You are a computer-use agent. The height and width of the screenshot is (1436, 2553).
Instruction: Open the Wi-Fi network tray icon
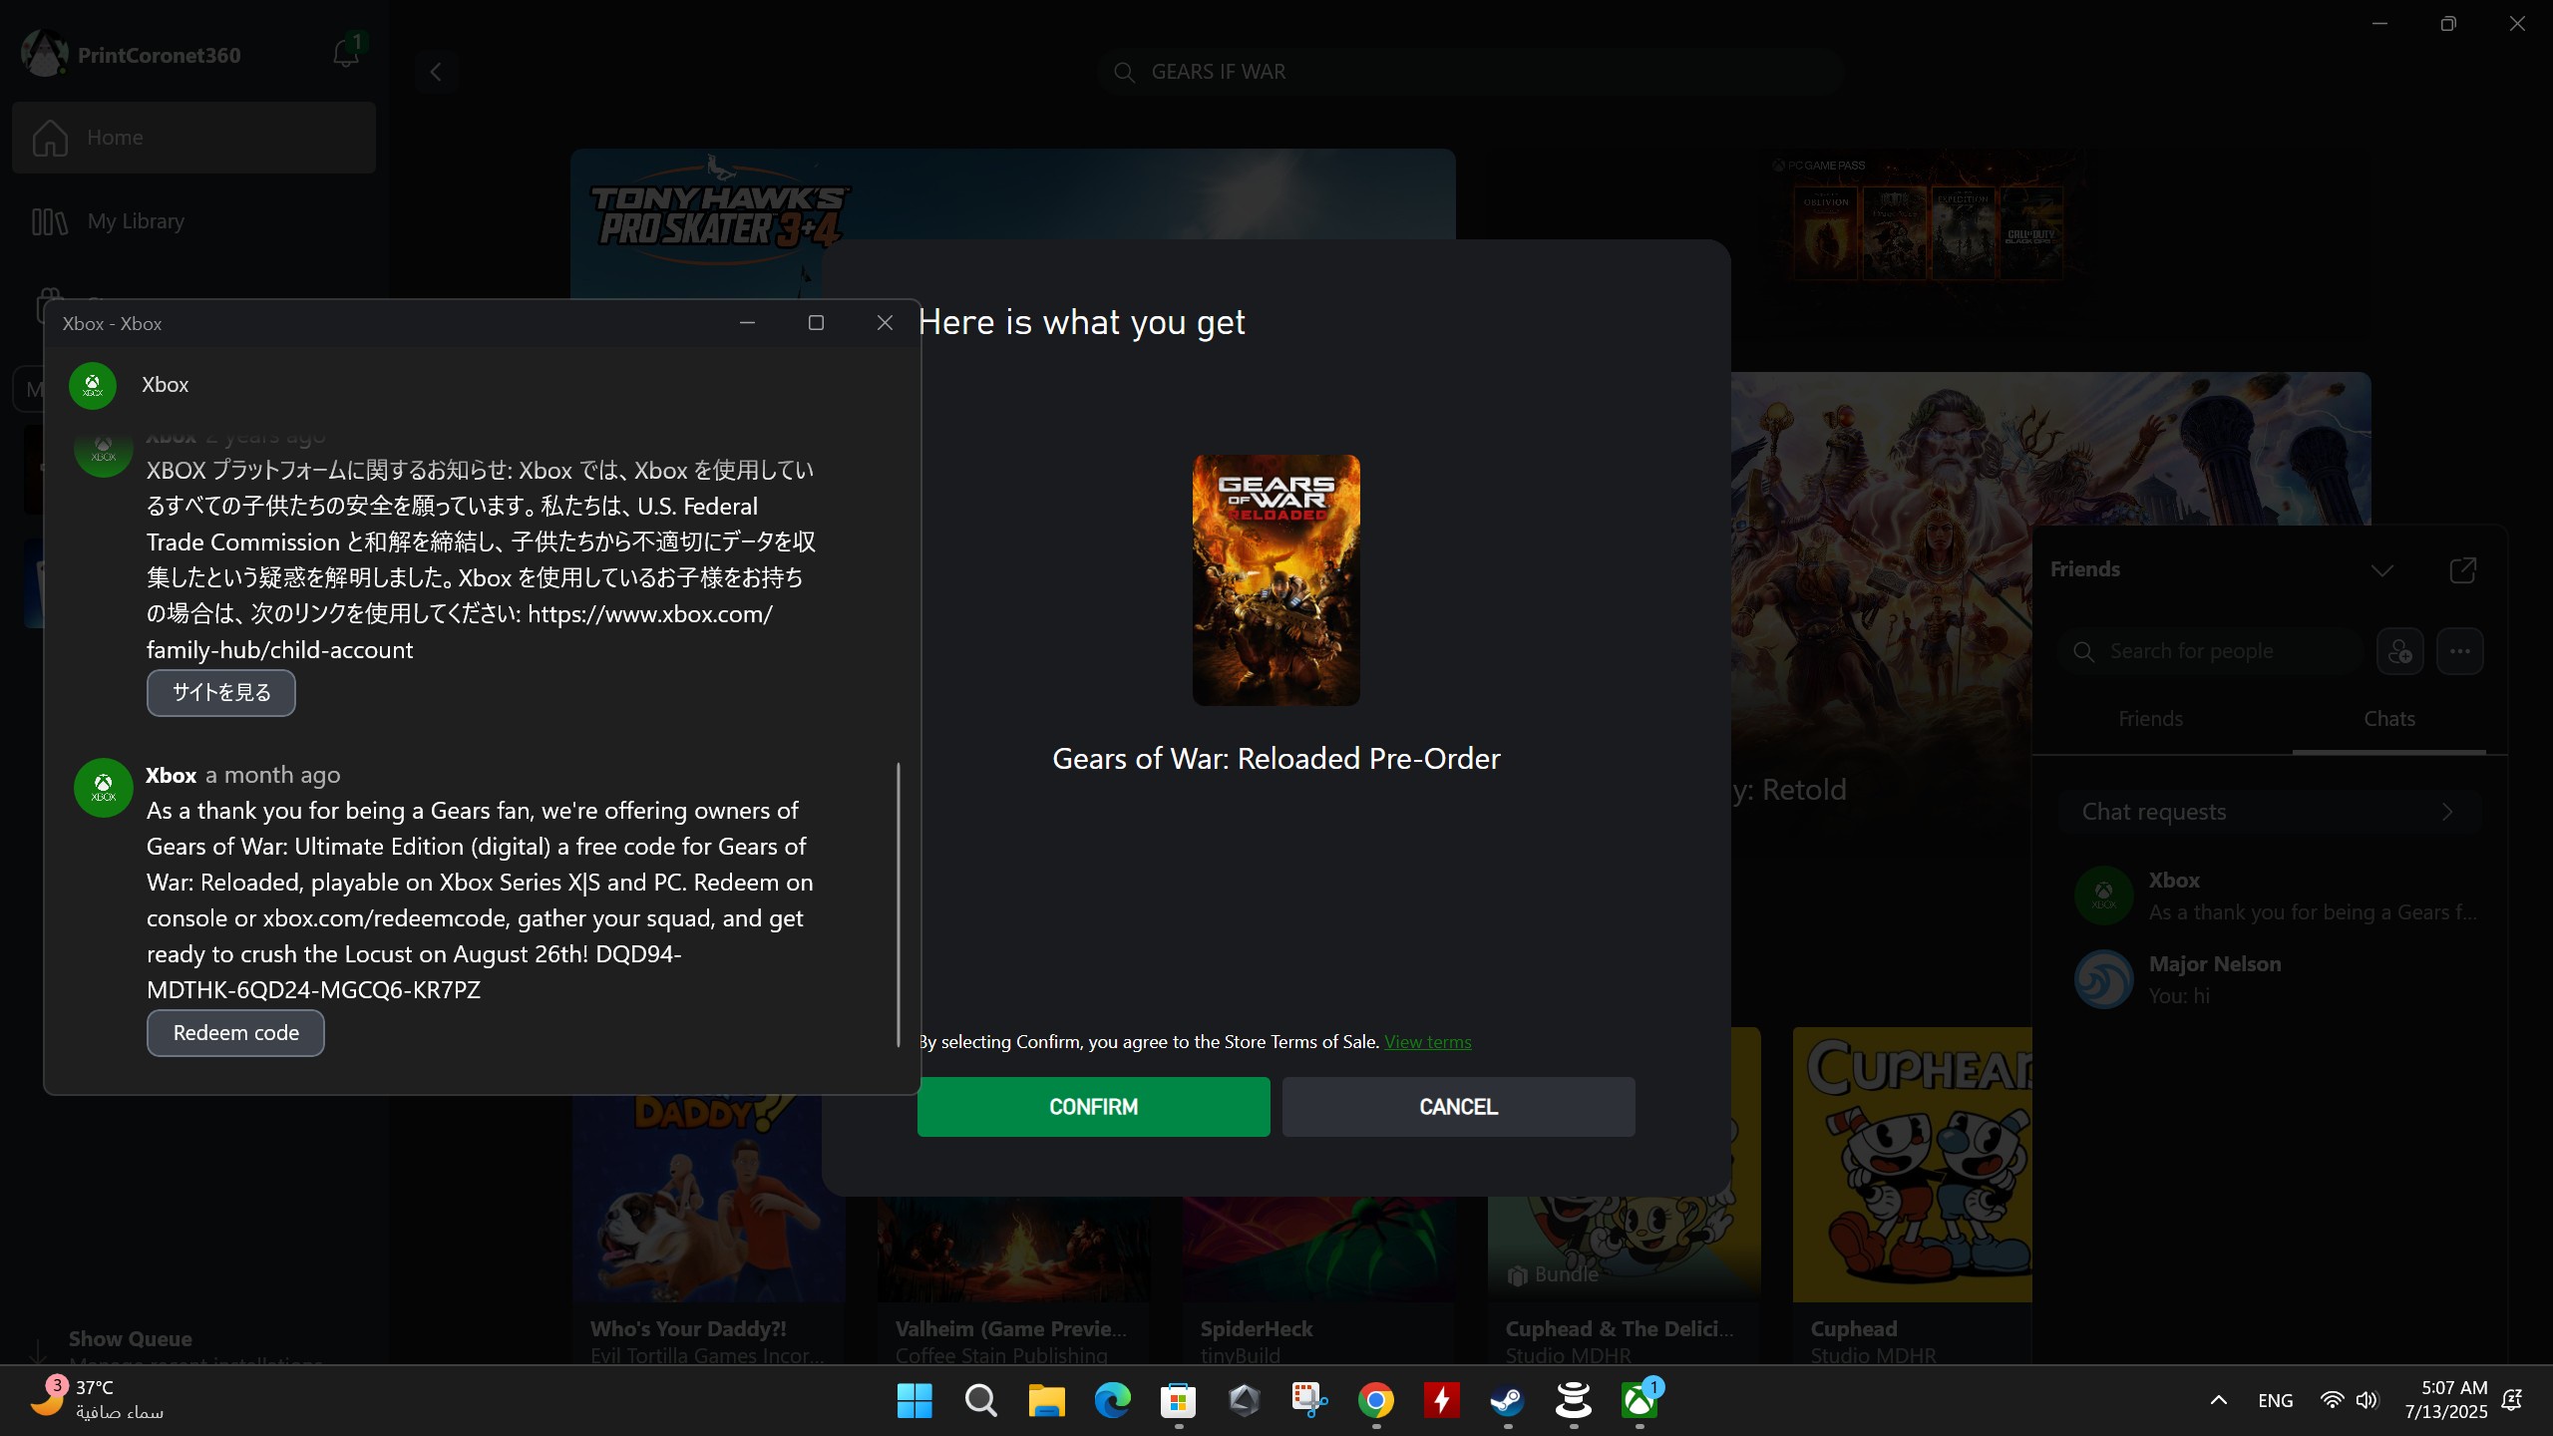2332,1400
